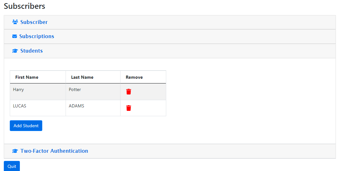Image resolution: width=340 pixels, height=171 pixels.
Task: Click the graduation cap icon beside Students
Action: 15,51
